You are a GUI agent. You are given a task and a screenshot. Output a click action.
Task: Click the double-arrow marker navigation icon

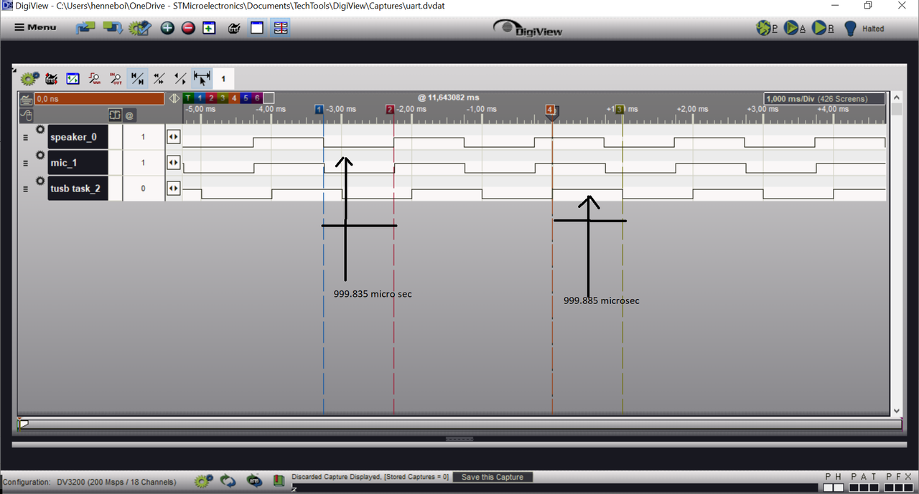point(174,98)
